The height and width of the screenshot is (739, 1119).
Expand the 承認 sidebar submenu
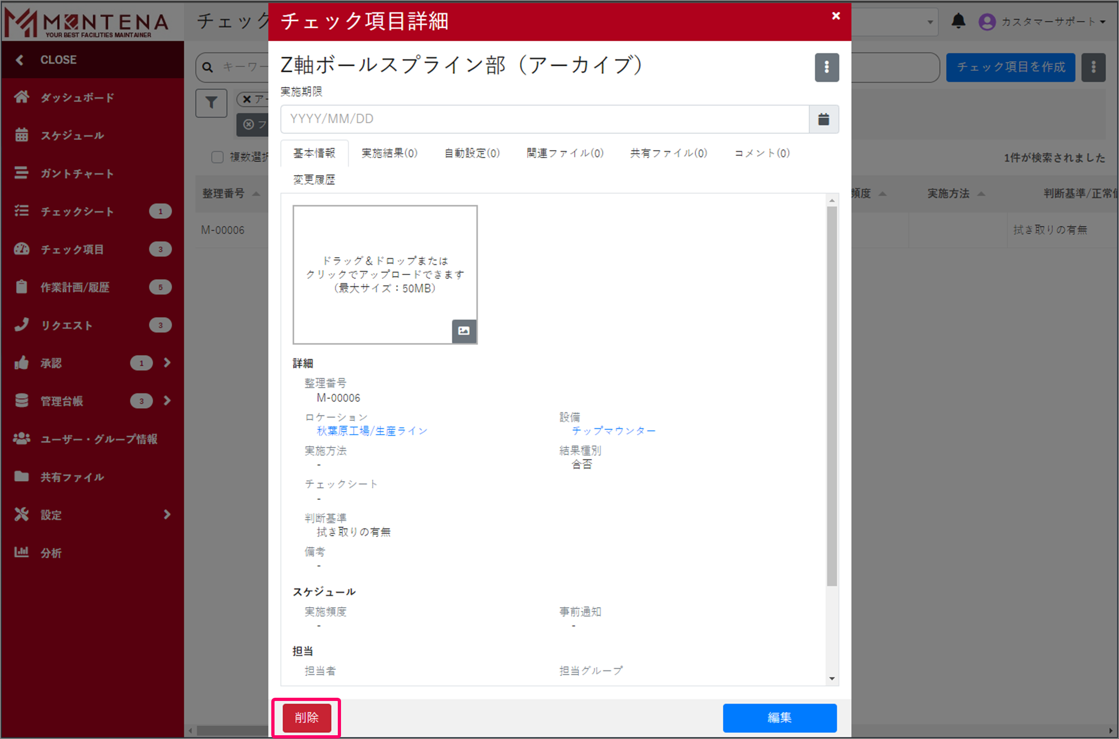[167, 363]
